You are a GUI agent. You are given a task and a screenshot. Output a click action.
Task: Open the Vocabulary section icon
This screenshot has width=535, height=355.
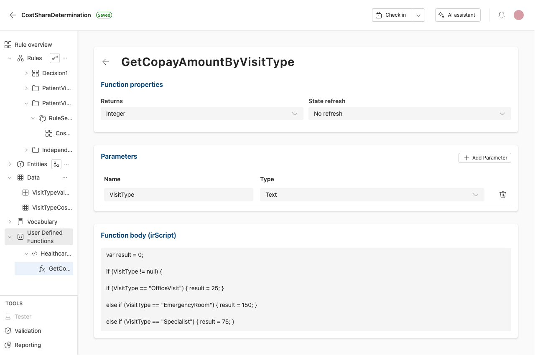point(20,221)
